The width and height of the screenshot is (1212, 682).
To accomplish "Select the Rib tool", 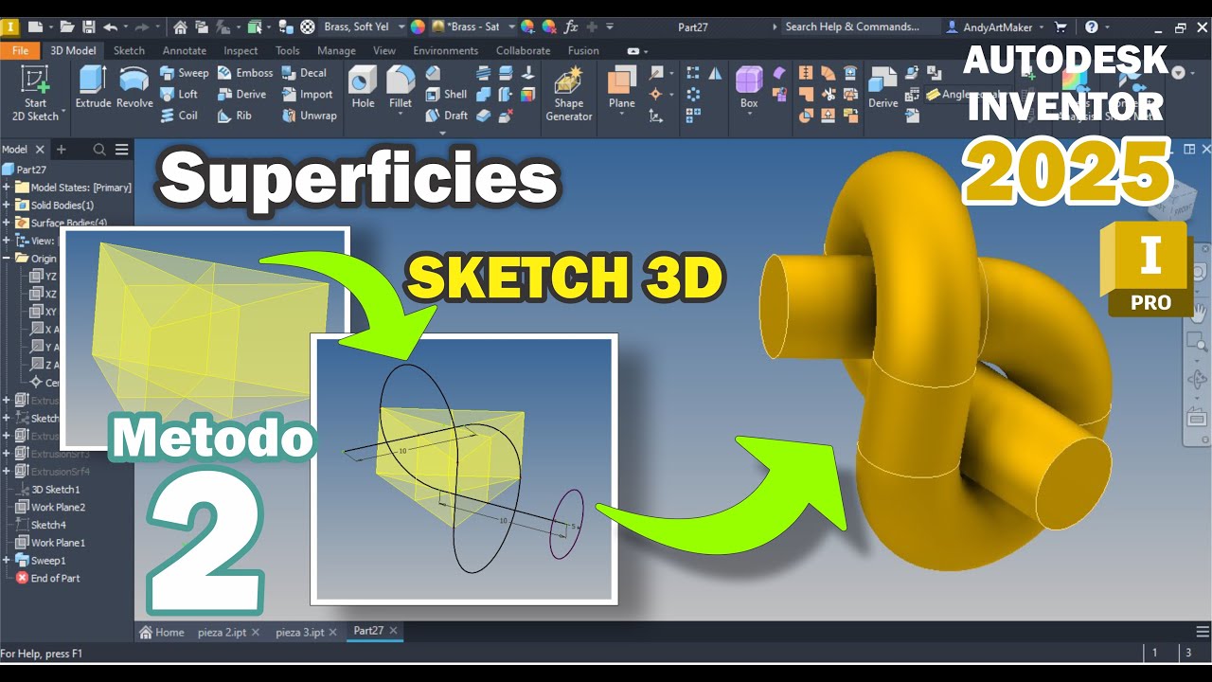I will pos(235,116).
